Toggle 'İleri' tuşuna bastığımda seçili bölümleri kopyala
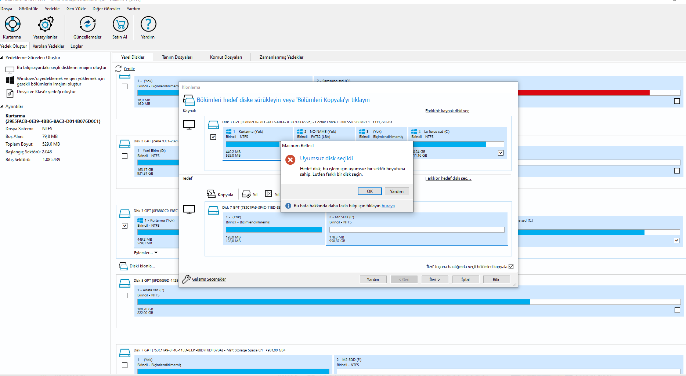 click(x=511, y=267)
